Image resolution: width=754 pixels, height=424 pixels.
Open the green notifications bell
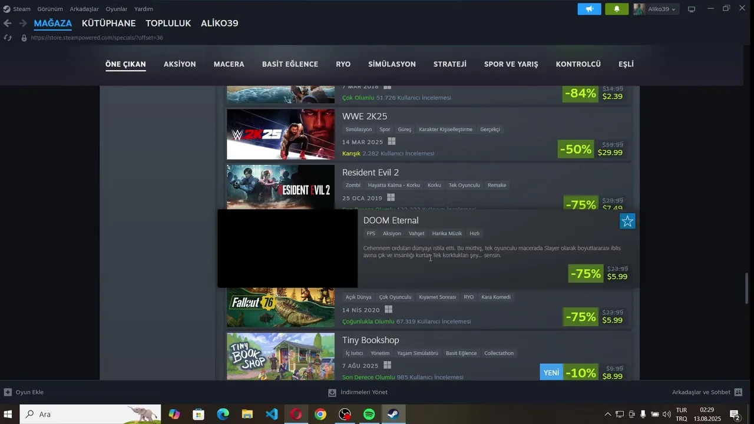617,9
